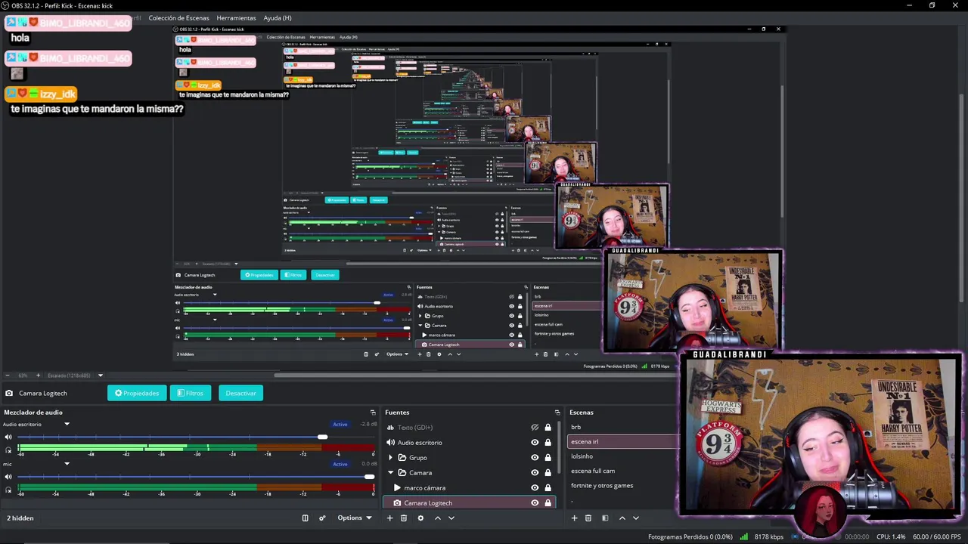Select the escena full cam scene
This screenshot has width=968, height=544.
click(x=593, y=471)
